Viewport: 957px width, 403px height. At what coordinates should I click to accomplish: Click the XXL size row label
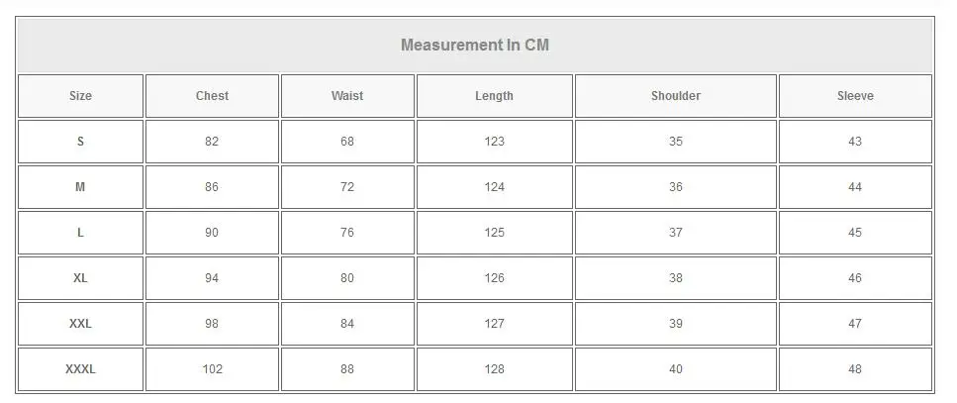[80, 324]
